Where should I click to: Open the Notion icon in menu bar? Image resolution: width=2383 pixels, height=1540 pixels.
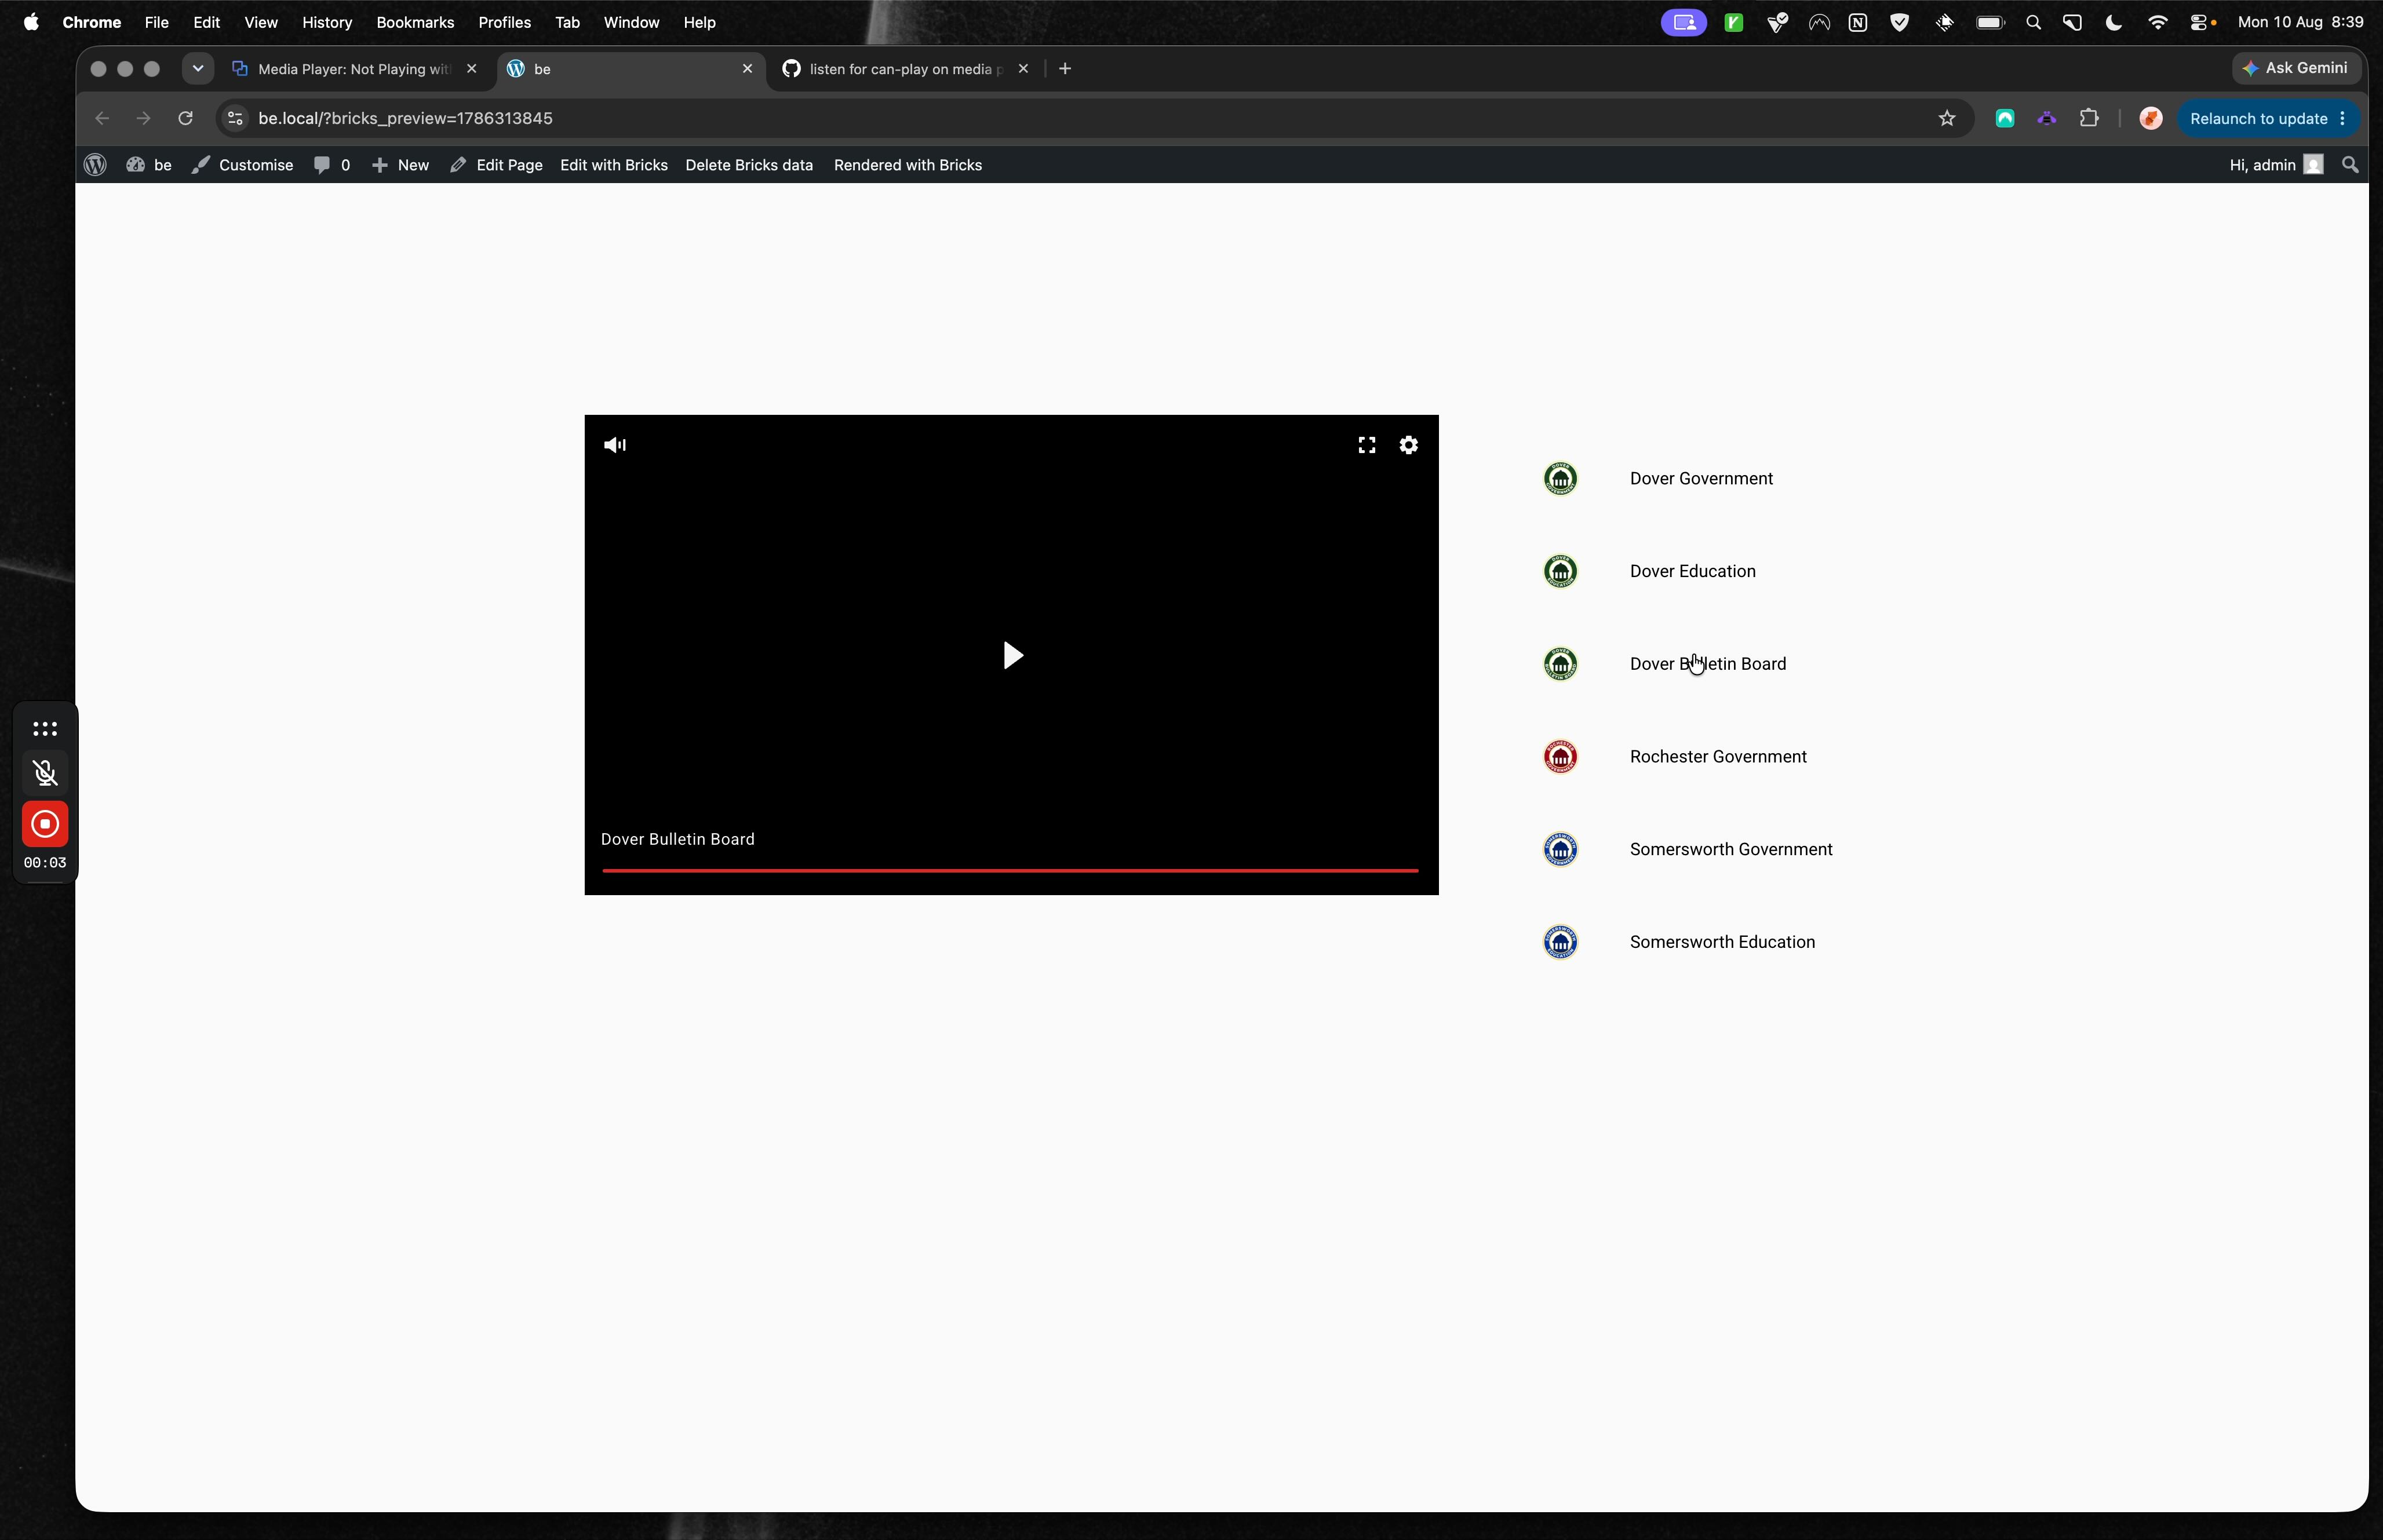(x=1858, y=22)
